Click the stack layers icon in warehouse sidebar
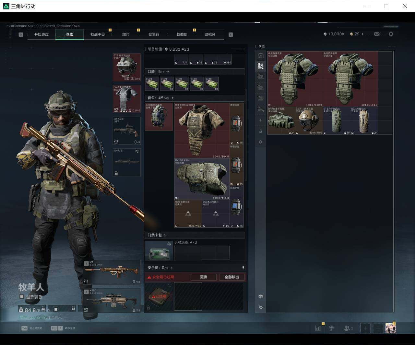The width and height of the screenshot is (415, 345). pos(260,296)
